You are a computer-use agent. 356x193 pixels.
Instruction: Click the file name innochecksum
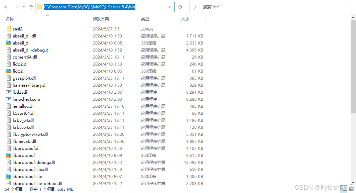point(26,99)
